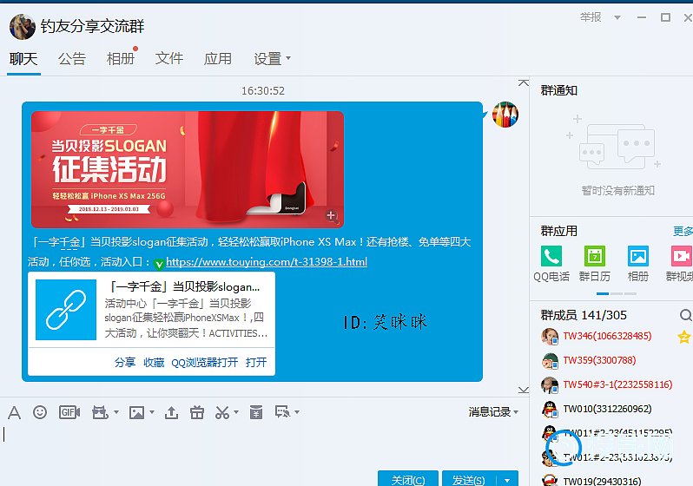Click the group name 钓友分享交流群

point(92,27)
